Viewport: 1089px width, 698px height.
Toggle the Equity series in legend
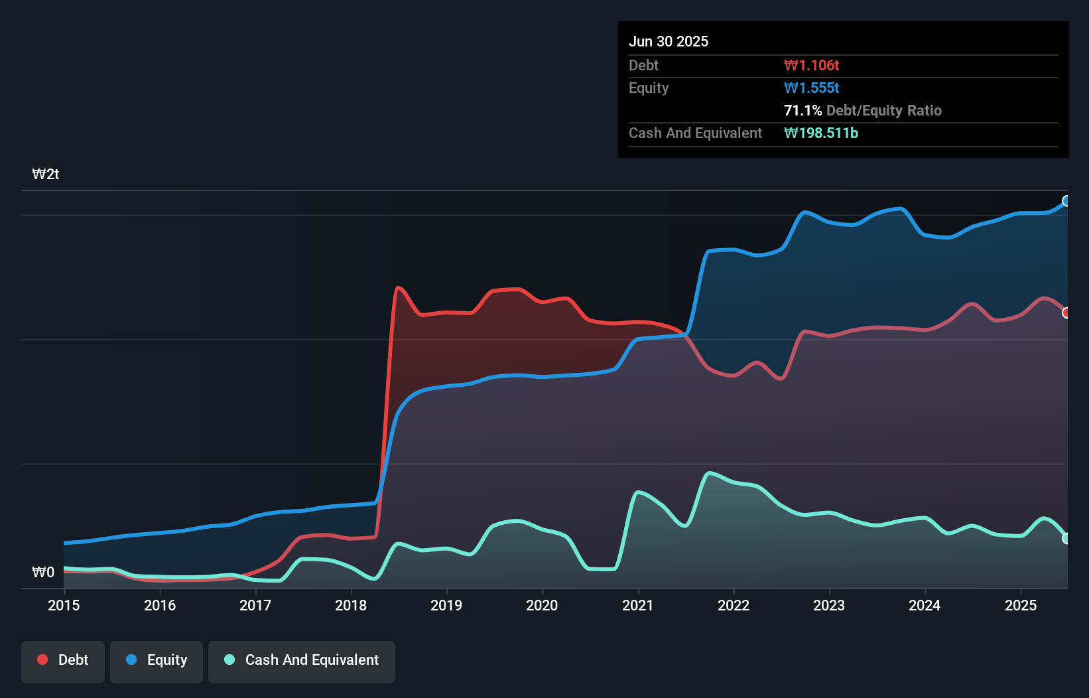coord(157,661)
